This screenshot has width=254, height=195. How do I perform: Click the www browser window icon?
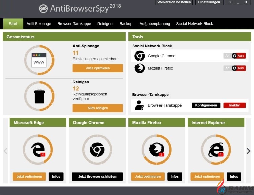(39, 60)
